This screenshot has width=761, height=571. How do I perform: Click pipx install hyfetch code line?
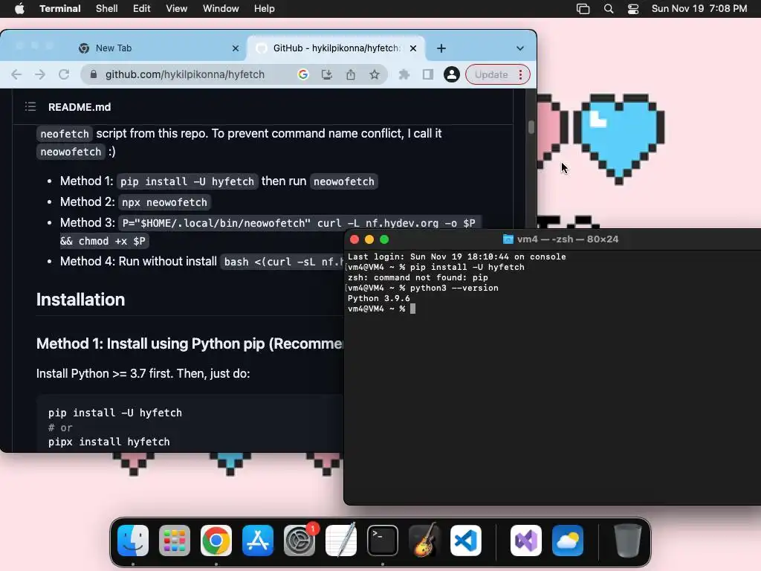[109, 442]
